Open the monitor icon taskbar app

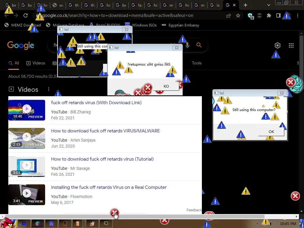[106, 224]
